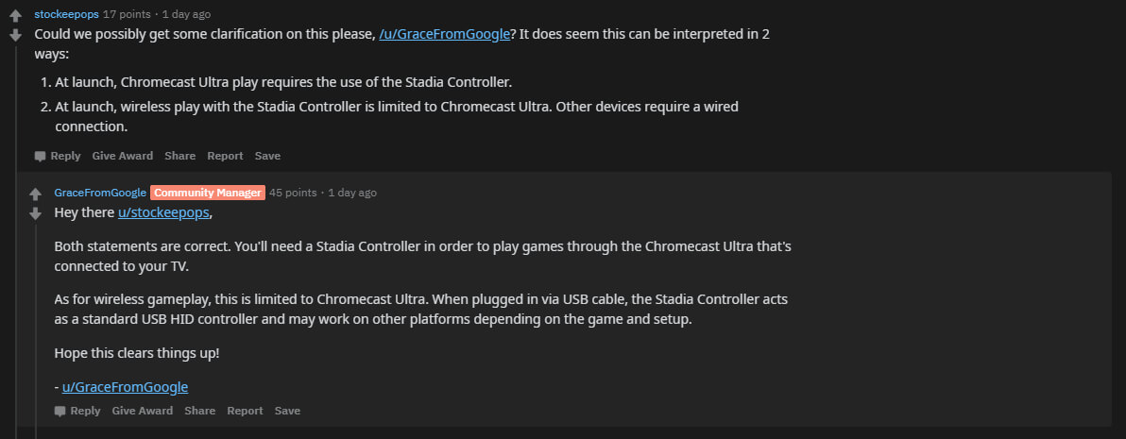Share the stockeepops comment

coord(179,156)
